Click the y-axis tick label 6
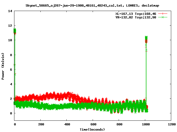 pyautogui.click(x=11, y=70)
